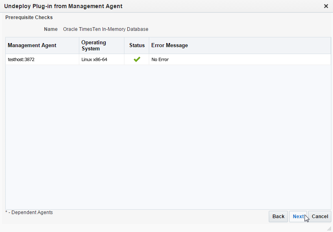Image resolution: width=333 pixels, height=232 pixels.
Task: Select the Oracle TimesTen In-Memory Database text
Action: pos(106,29)
